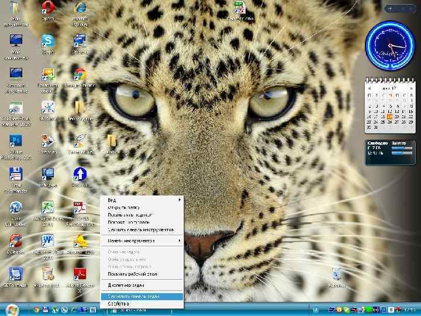The image size is (421, 316).
Task: Click the blue neon clock gadget
Action: pyautogui.click(x=391, y=46)
